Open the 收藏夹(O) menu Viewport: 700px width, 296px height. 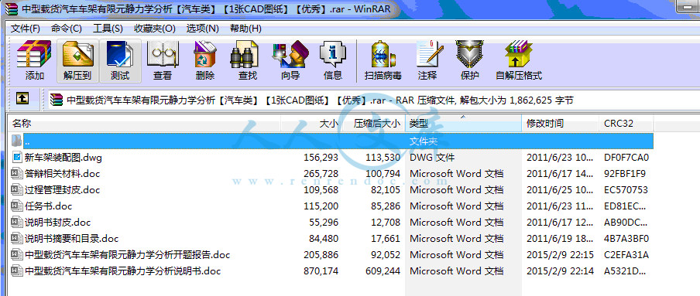coord(155,29)
